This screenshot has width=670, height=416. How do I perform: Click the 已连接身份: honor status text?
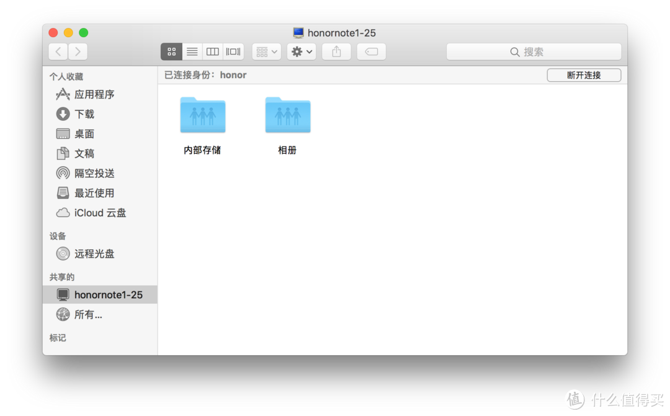(x=205, y=75)
